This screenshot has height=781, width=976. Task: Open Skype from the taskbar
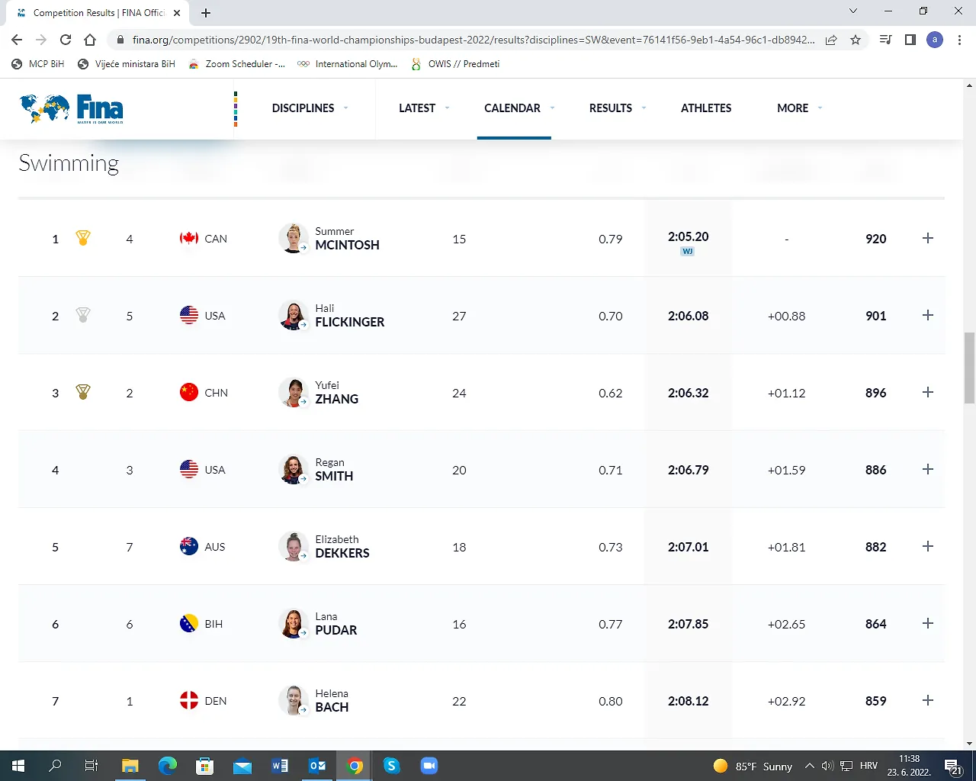point(391,766)
